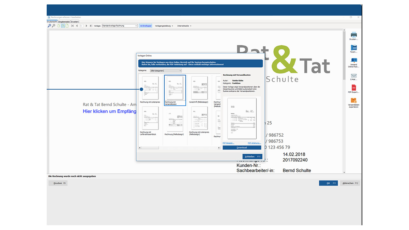Click the Schließen F11 button
The image size is (409, 230).
pos(253,156)
